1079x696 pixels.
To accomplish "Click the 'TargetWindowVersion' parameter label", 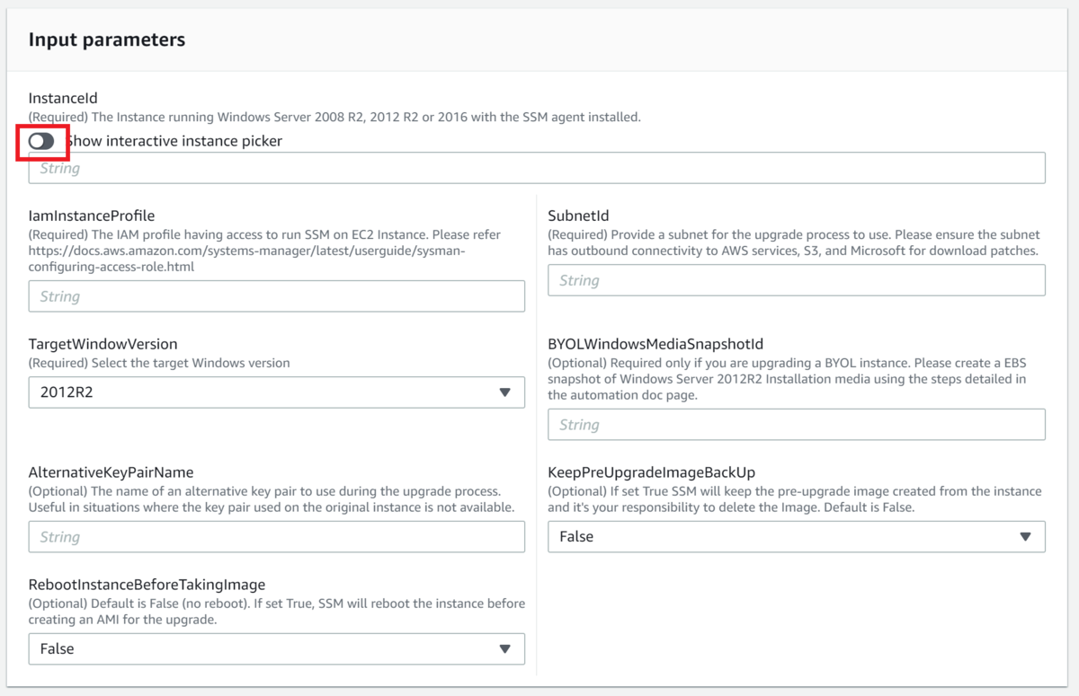I will click(x=103, y=344).
